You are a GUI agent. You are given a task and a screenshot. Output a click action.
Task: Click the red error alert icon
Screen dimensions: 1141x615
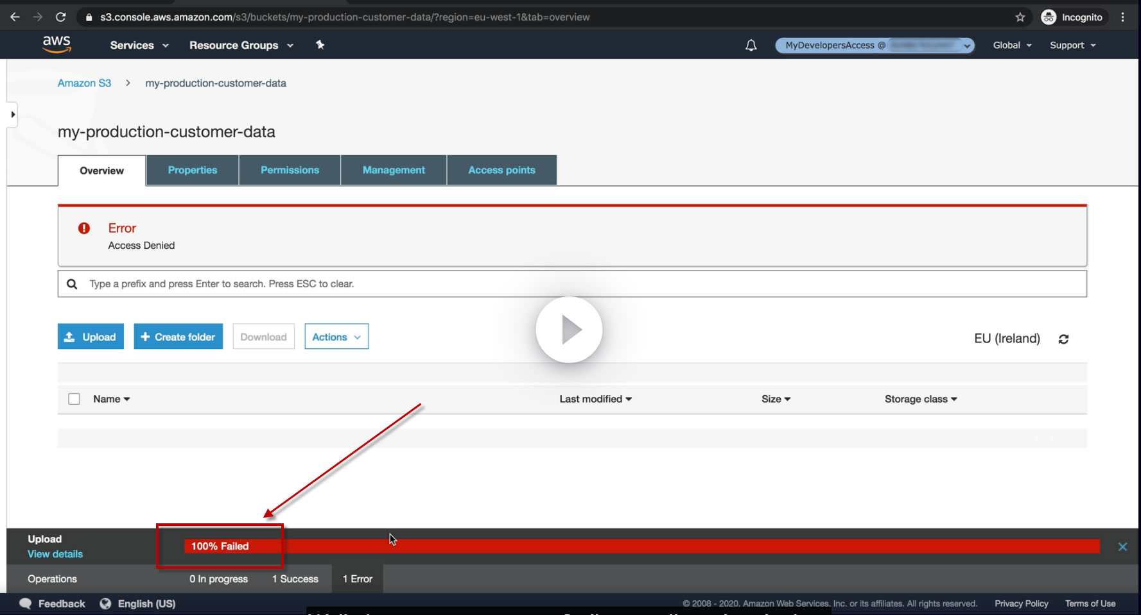click(x=84, y=228)
